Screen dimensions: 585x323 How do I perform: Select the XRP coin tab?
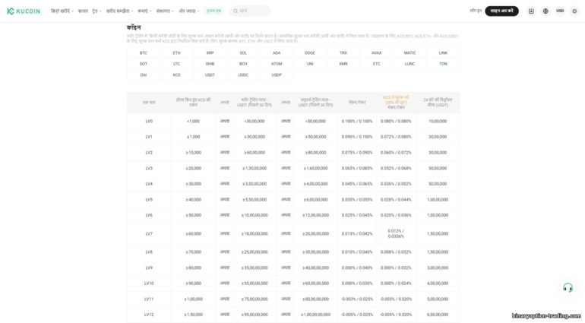[210, 53]
